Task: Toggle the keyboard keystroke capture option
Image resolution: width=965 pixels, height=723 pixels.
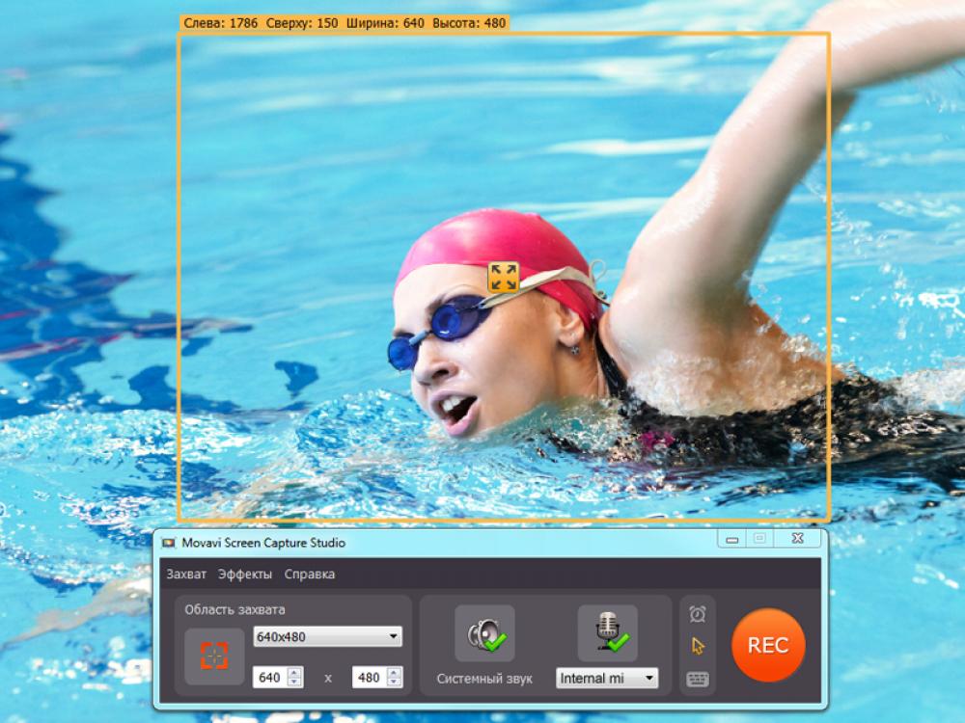Action: pyautogui.click(x=698, y=676)
